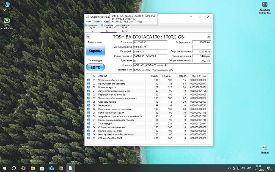The width and height of the screenshot is (275, 172).
Task: Select the Запуски/остановки шпинделя row text
Action: tap(114, 91)
